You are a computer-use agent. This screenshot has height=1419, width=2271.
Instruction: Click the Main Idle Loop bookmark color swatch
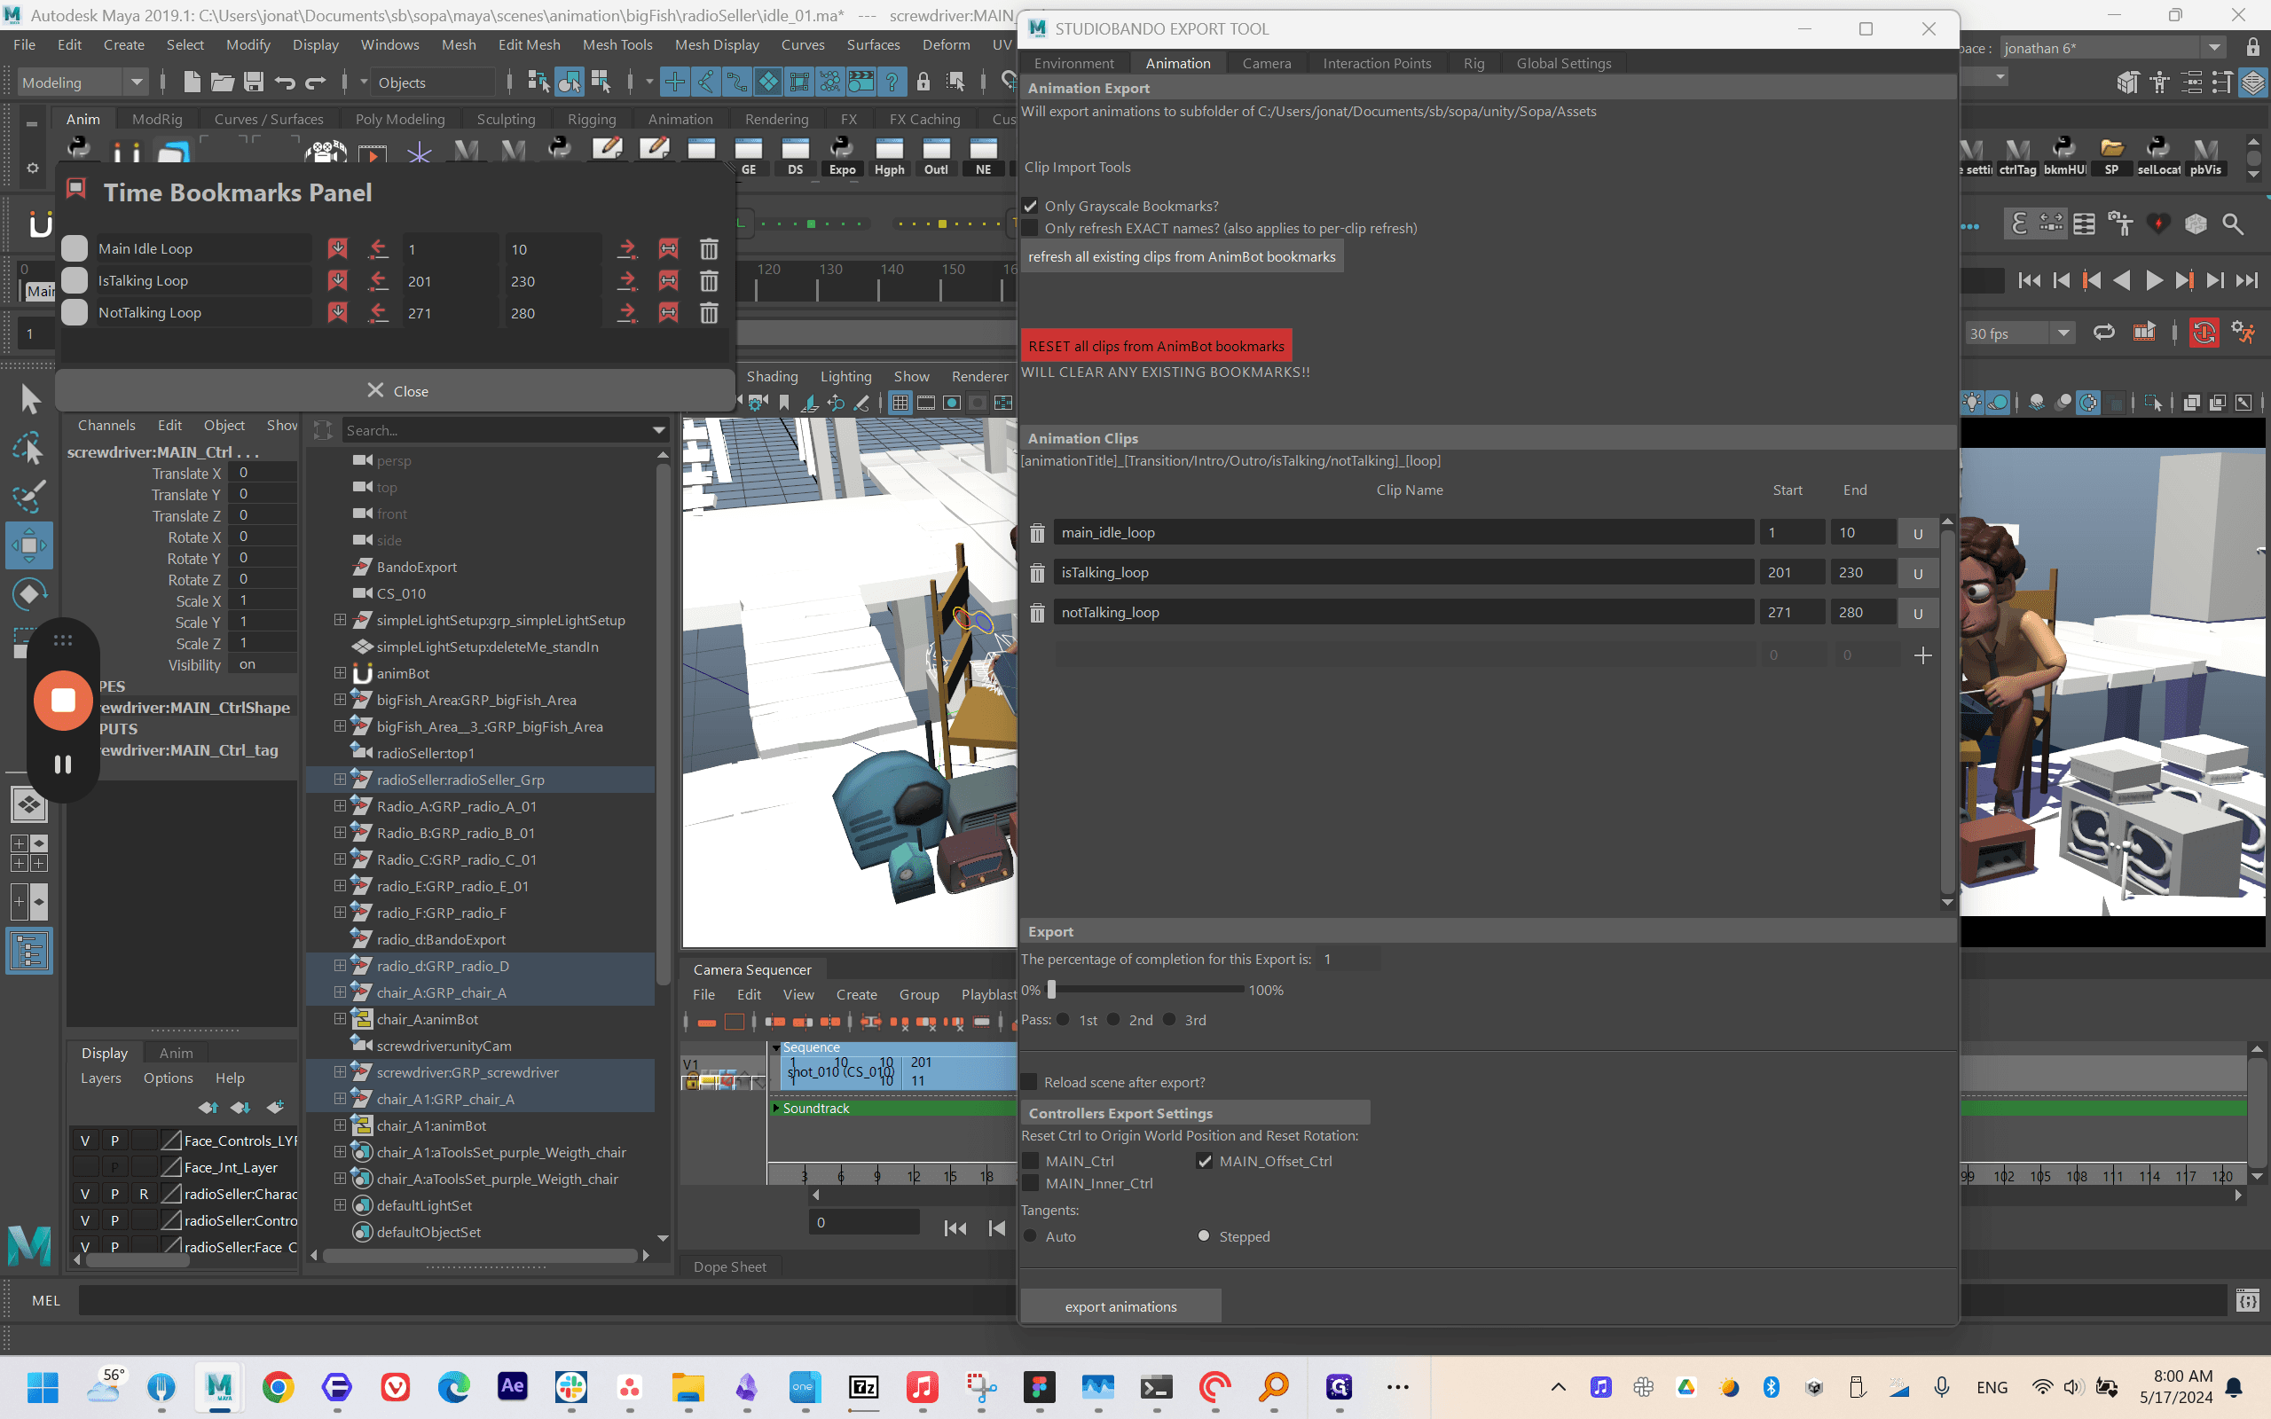pyautogui.click(x=75, y=248)
